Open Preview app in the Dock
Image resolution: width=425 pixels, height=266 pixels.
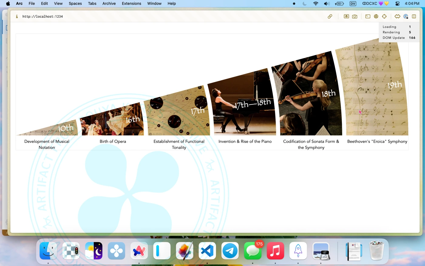point(321,251)
